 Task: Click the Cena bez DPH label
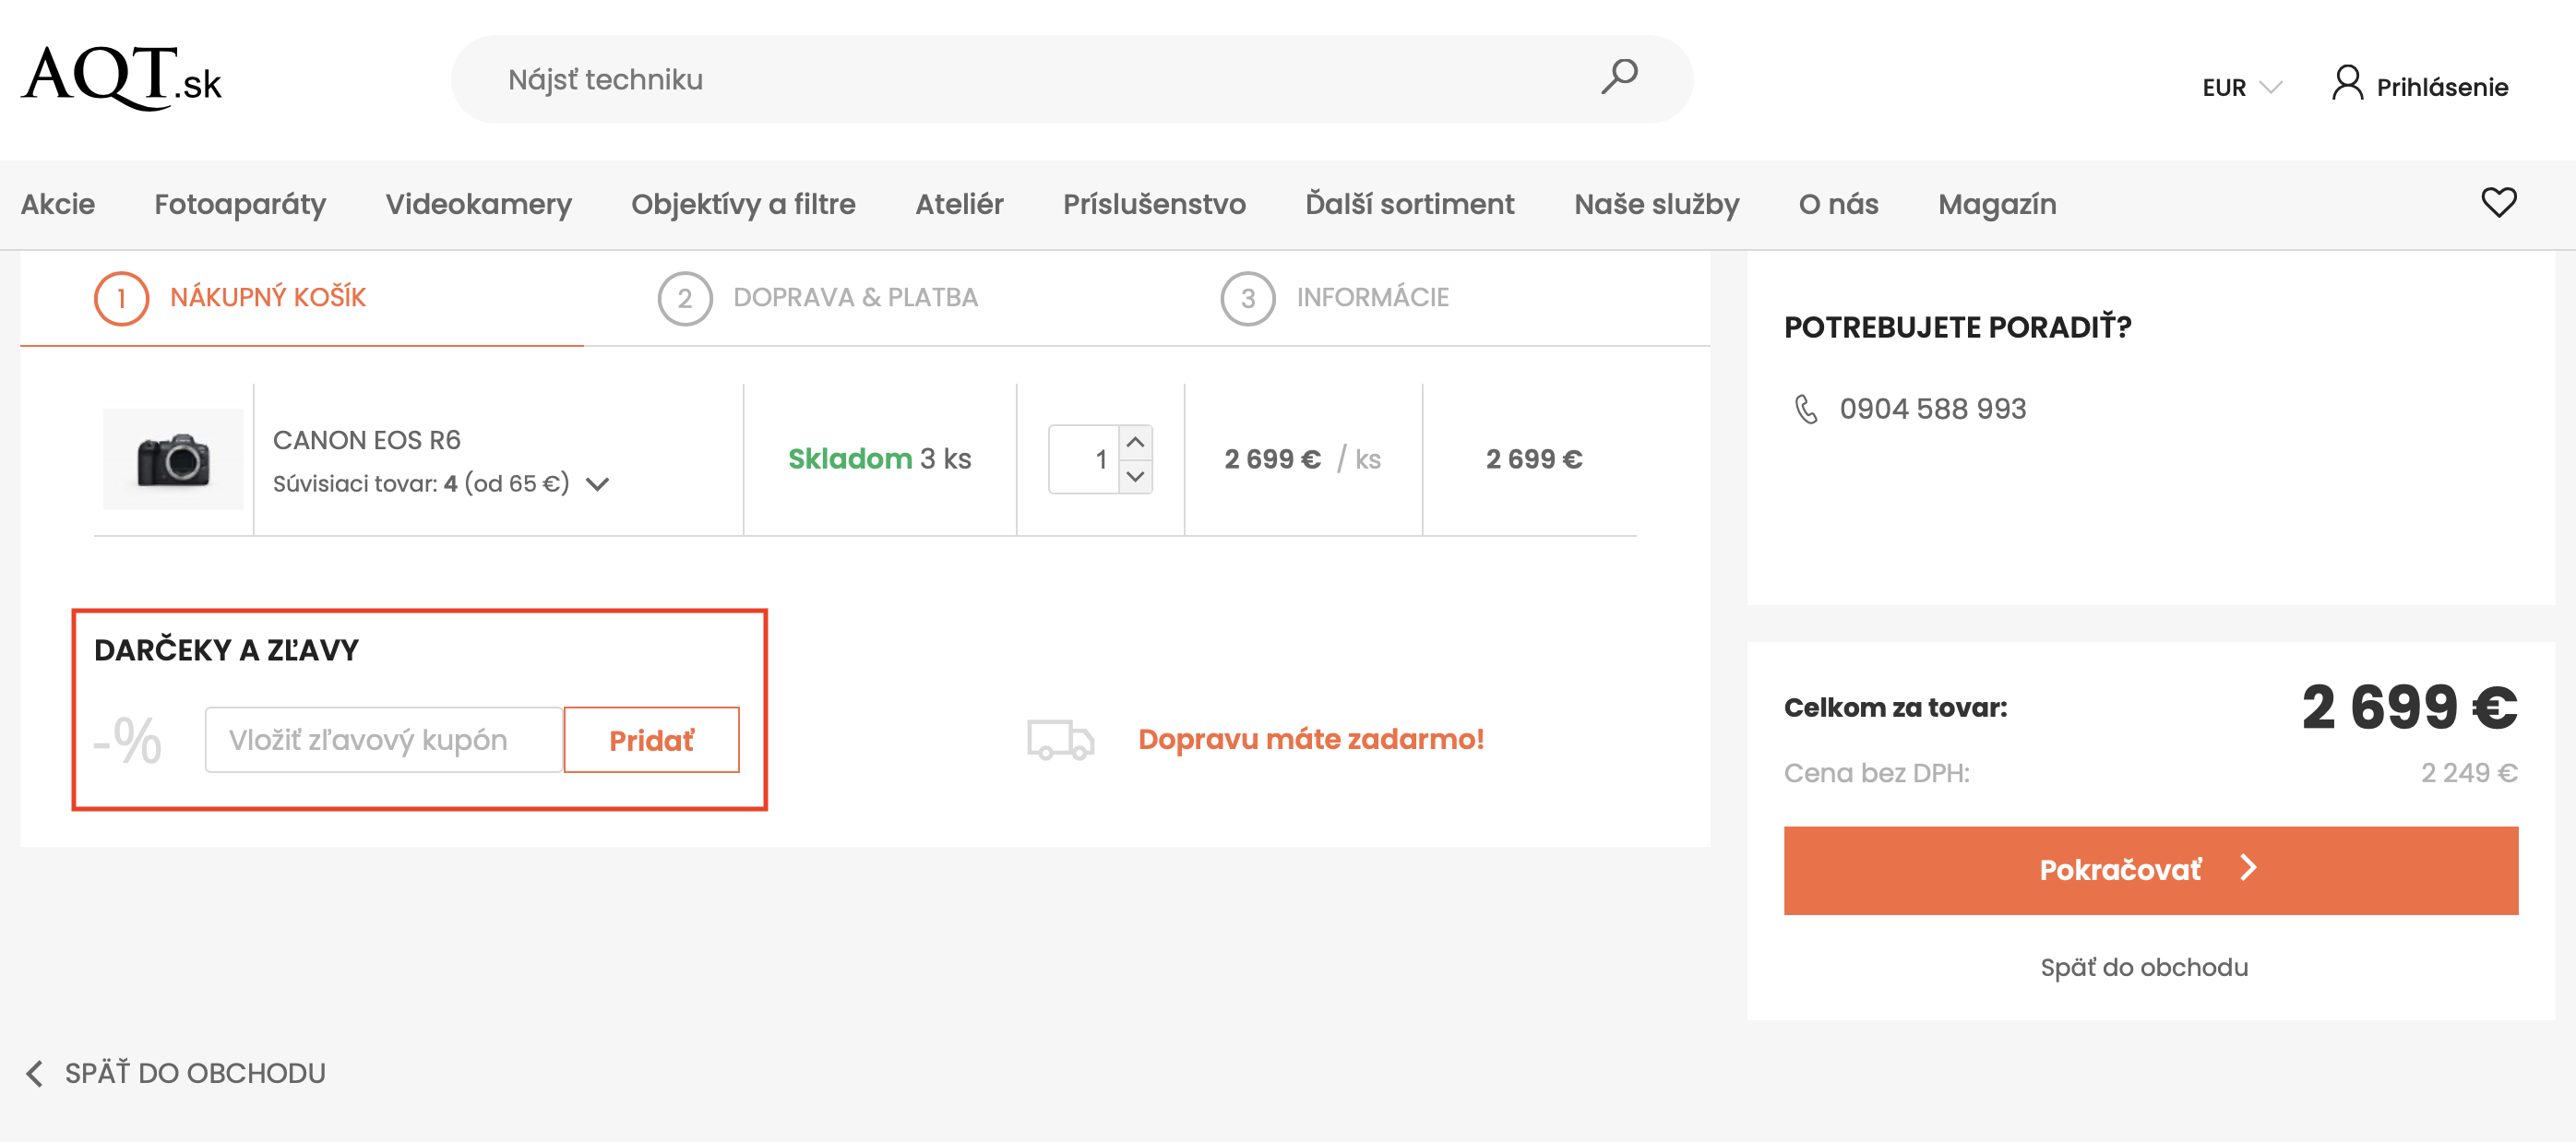[1876, 773]
